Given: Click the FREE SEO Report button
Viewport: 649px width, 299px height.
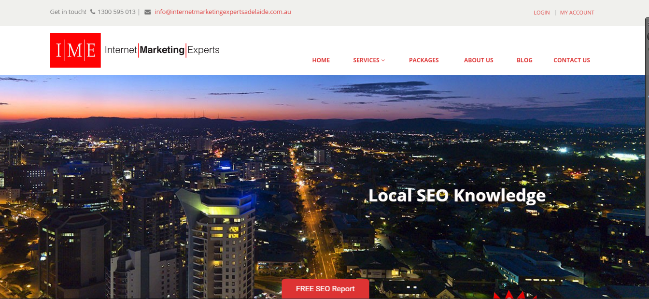Looking at the screenshot, I should 325,288.
